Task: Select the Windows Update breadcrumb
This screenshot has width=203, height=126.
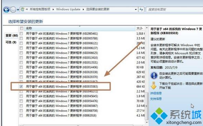Action: [68, 9]
